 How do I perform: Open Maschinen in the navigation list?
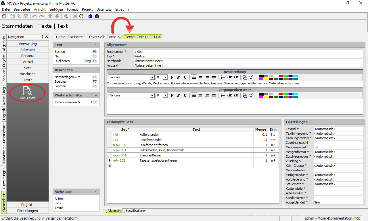click(x=28, y=74)
